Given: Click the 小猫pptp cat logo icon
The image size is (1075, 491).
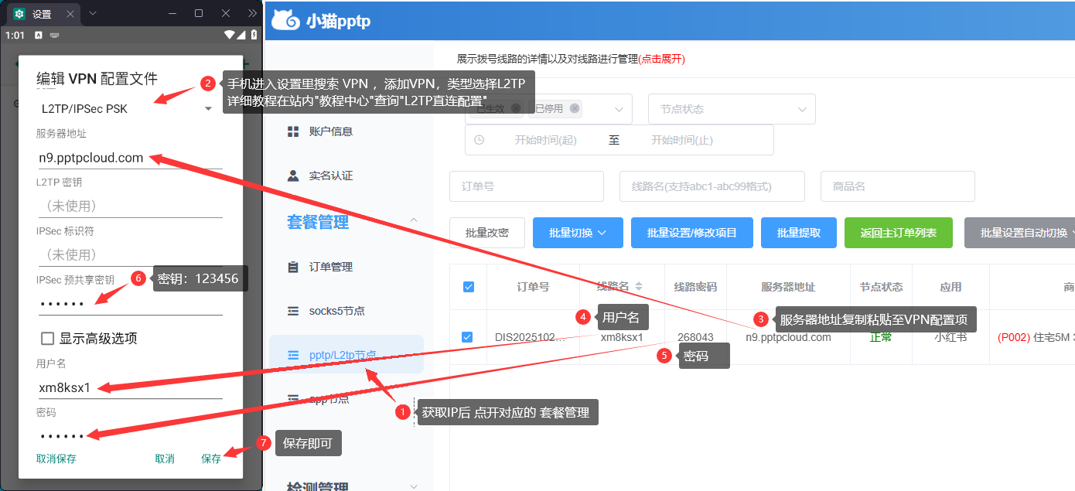Looking at the screenshot, I should click(x=285, y=20).
